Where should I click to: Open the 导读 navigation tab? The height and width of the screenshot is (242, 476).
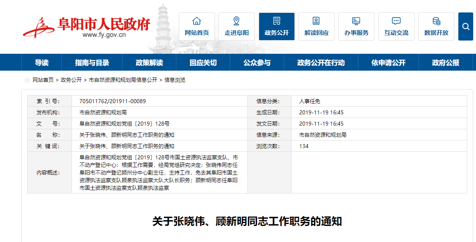41,63
